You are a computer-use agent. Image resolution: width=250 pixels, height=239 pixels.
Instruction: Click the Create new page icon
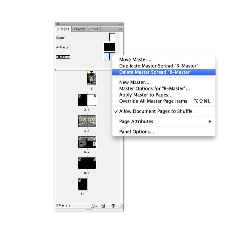pyautogui.click(x=103, y=206)
